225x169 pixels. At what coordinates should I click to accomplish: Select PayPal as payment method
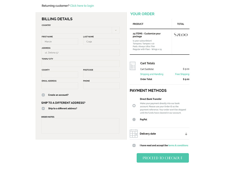click(134, 119)
